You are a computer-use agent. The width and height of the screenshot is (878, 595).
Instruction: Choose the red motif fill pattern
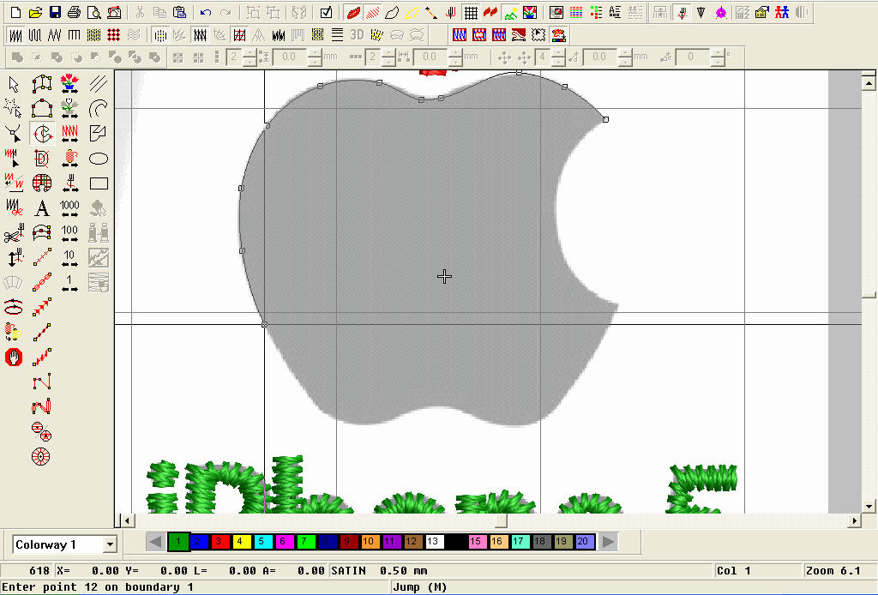pyautogui.click(x=114, y=35)
